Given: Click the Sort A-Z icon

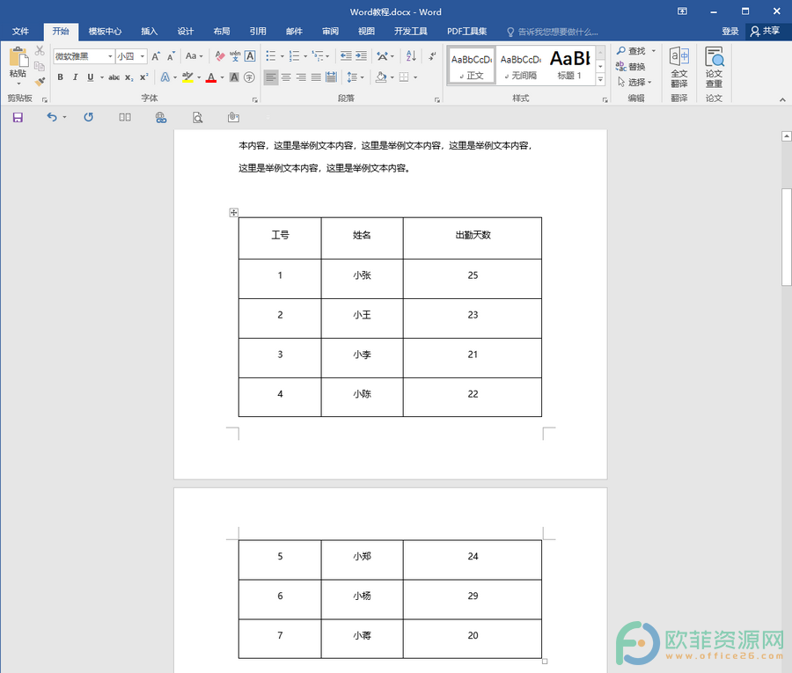Looking at the screenshot, I should point(411,56).
